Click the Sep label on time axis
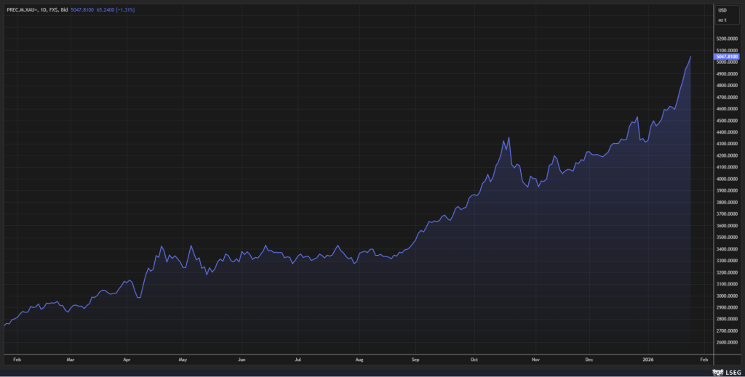 tap(415, 359)
